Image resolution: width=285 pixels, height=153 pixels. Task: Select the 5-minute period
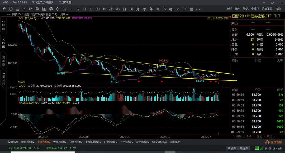click(78, 9)
